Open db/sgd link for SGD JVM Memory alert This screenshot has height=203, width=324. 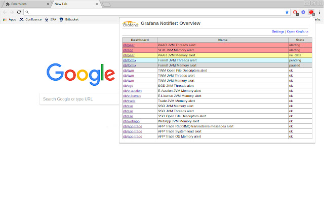[x=128, y=50]
